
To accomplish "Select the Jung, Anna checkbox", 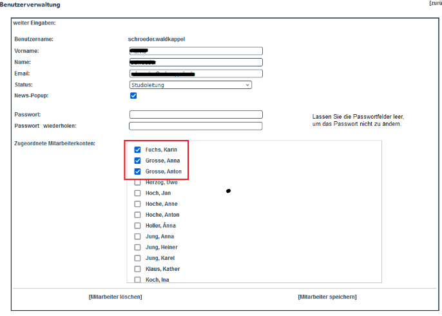I will pos(137,237).
